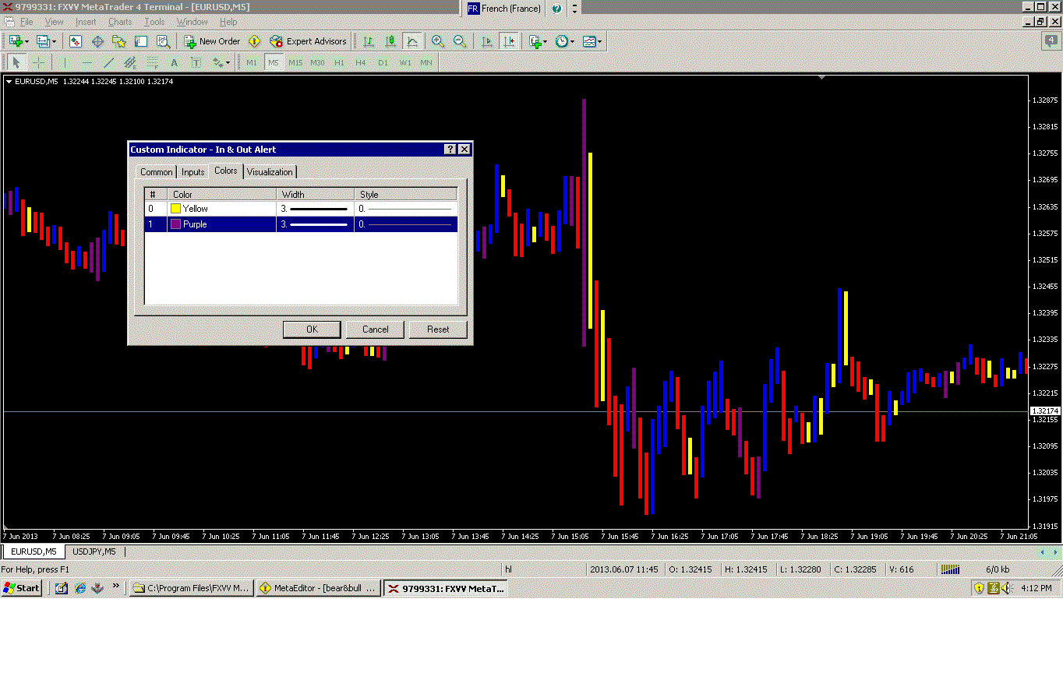Select the Trendline drawing tool
This screenshot has height=673, width=1063.
pos(108,62)
